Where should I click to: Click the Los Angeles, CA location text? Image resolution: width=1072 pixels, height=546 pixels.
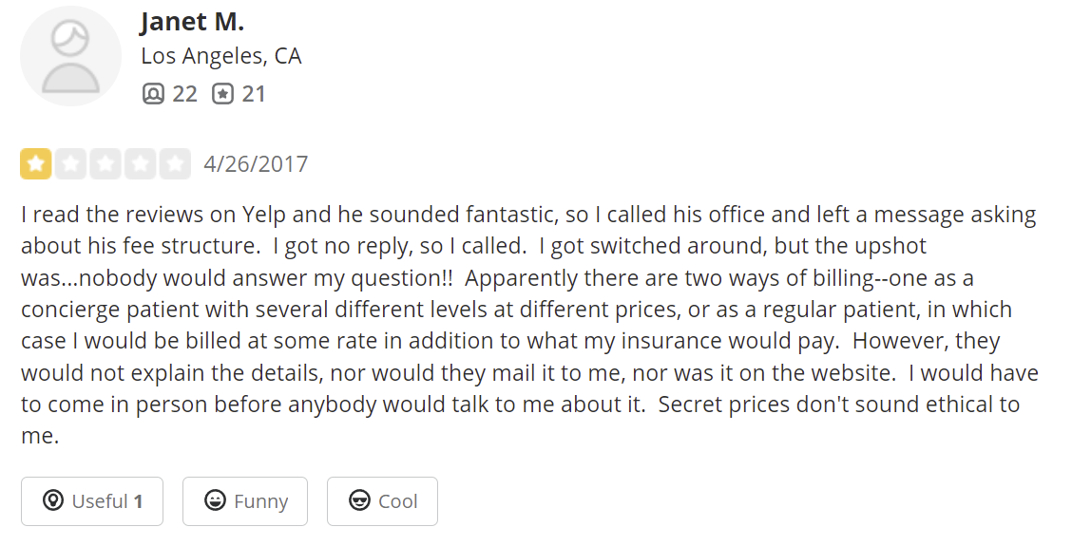[220, 56]
